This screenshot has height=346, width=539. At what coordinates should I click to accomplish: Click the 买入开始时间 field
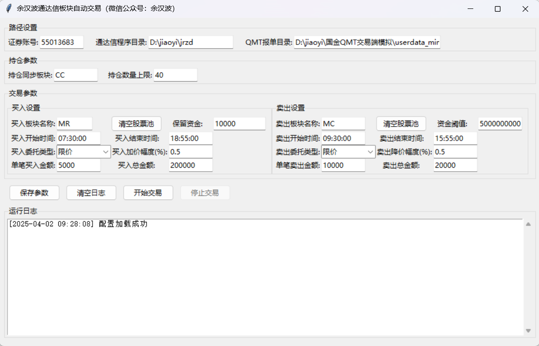click(78, 138)
